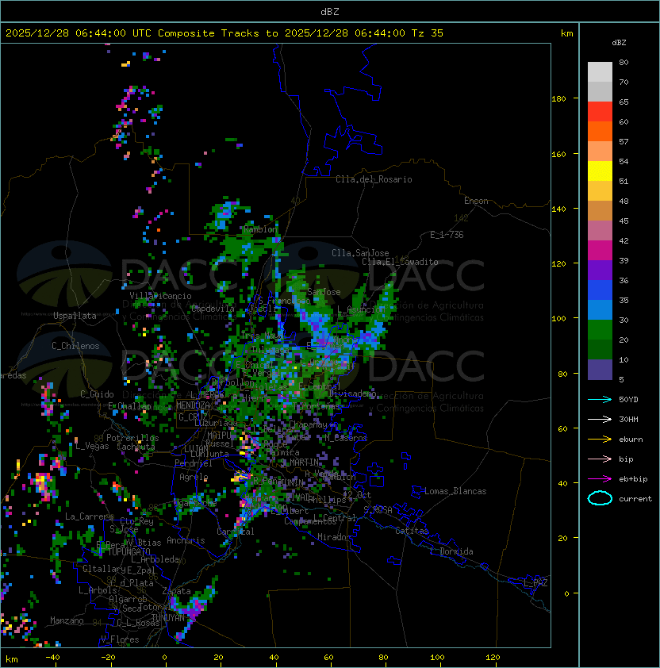Click the dark gray swatch between 65 and 70
This screenshot has width=660, height=668.
coord(600,91)
